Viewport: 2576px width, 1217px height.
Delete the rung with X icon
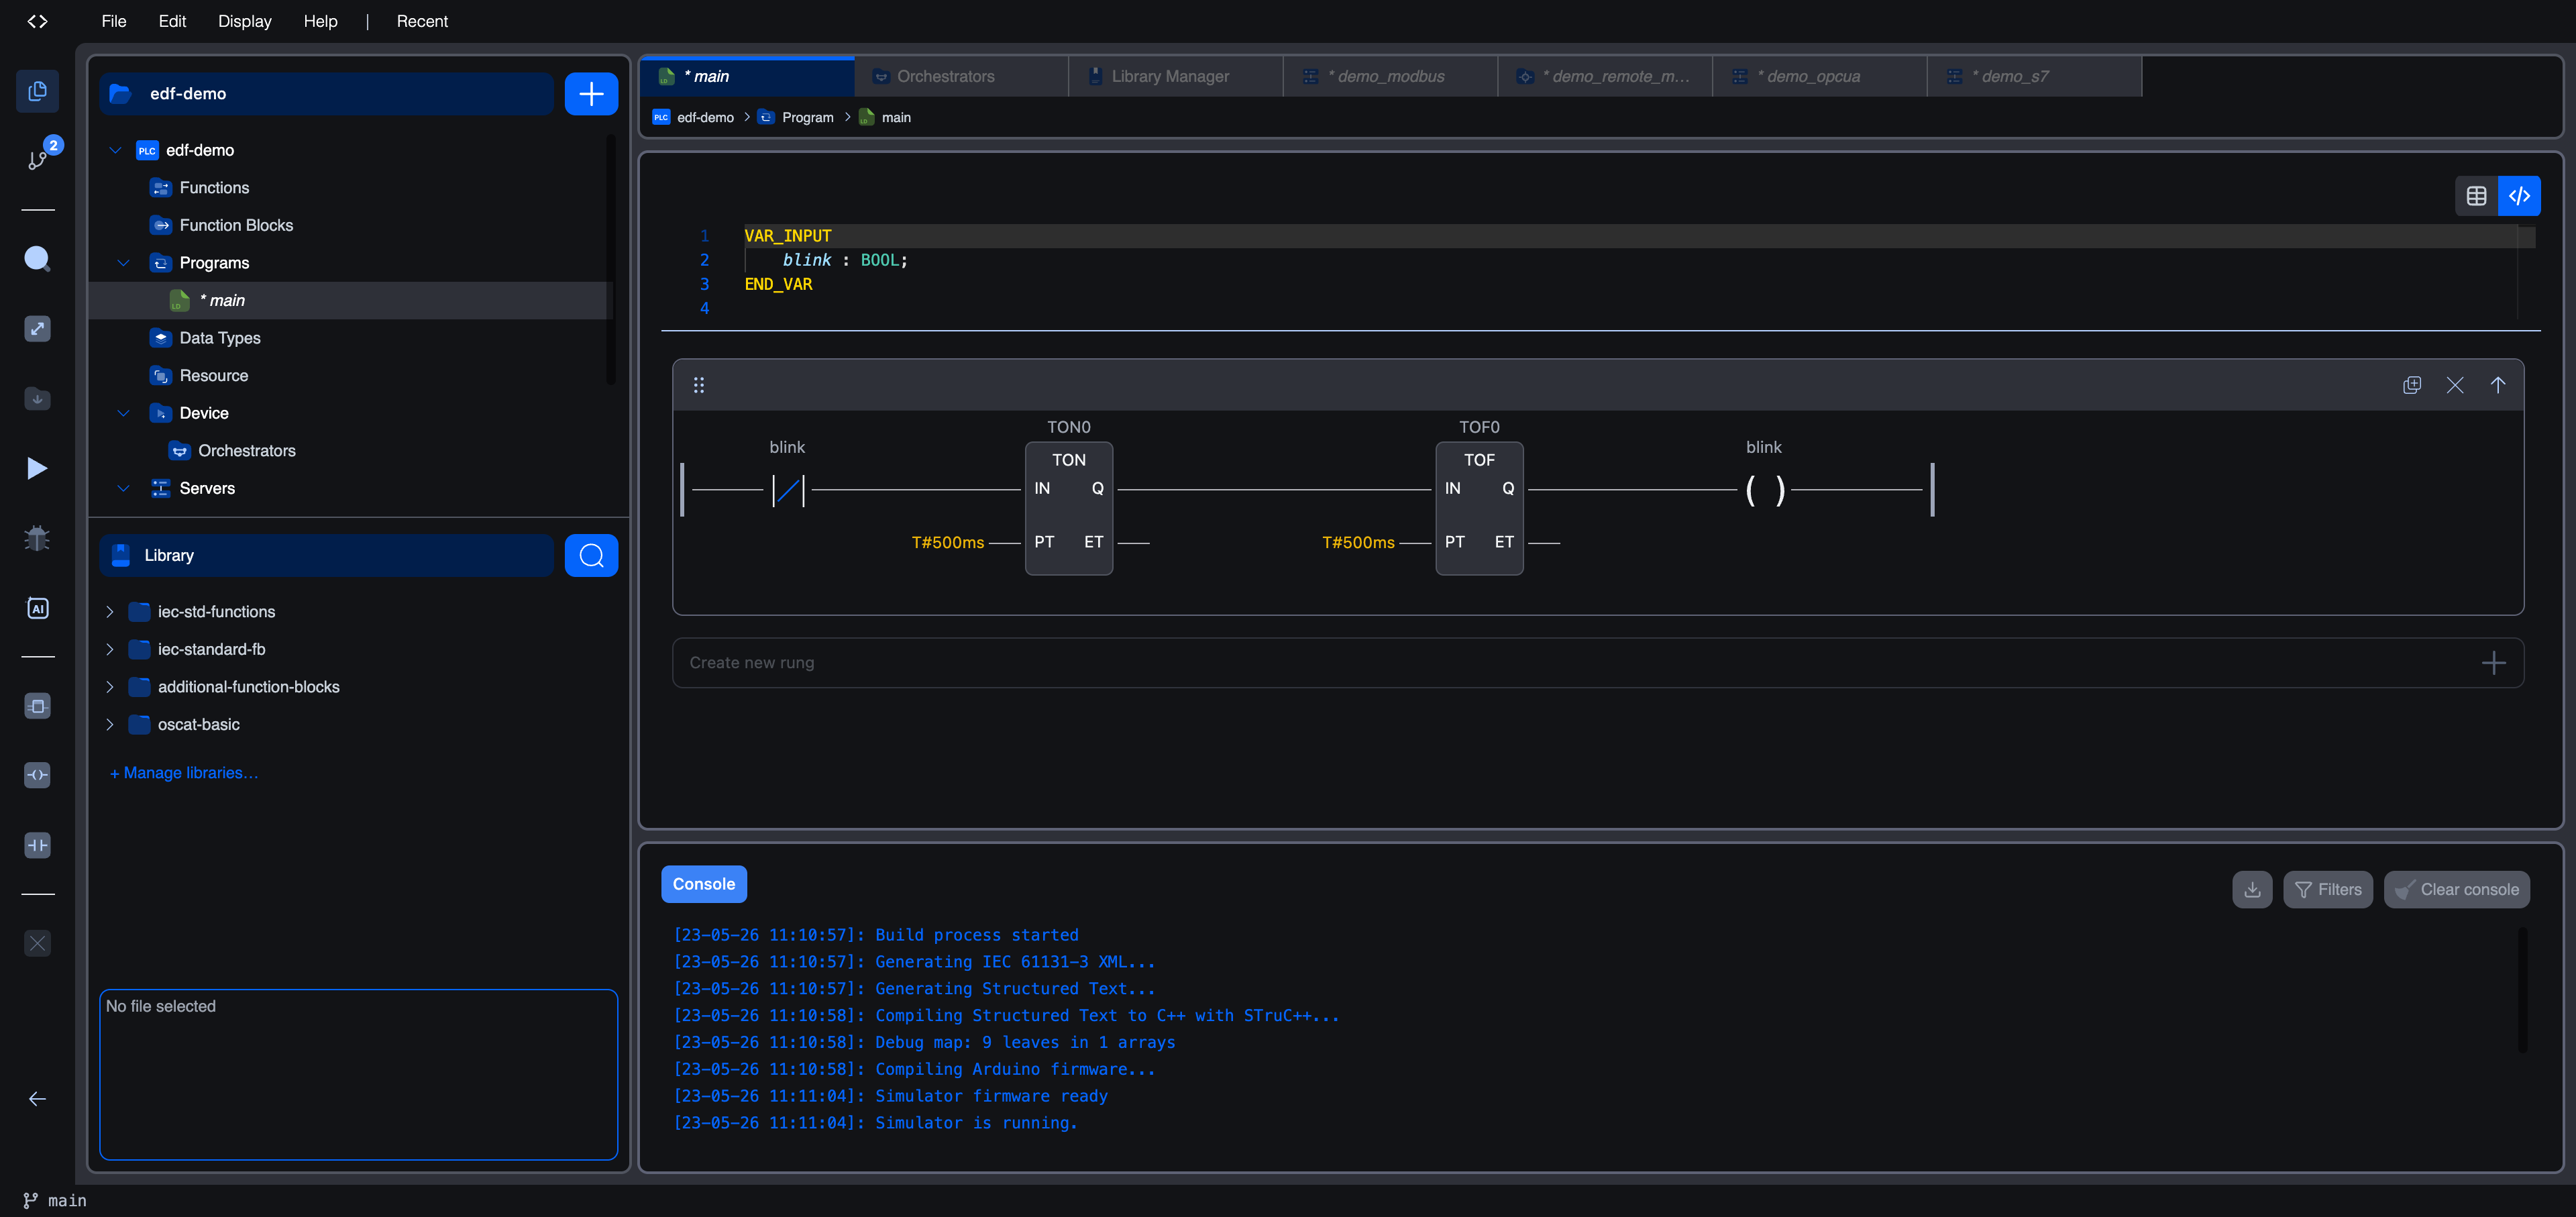tap(2455, 385)
